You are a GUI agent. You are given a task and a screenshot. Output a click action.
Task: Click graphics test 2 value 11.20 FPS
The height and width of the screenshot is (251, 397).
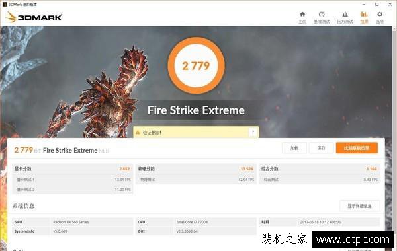point(123,189)
